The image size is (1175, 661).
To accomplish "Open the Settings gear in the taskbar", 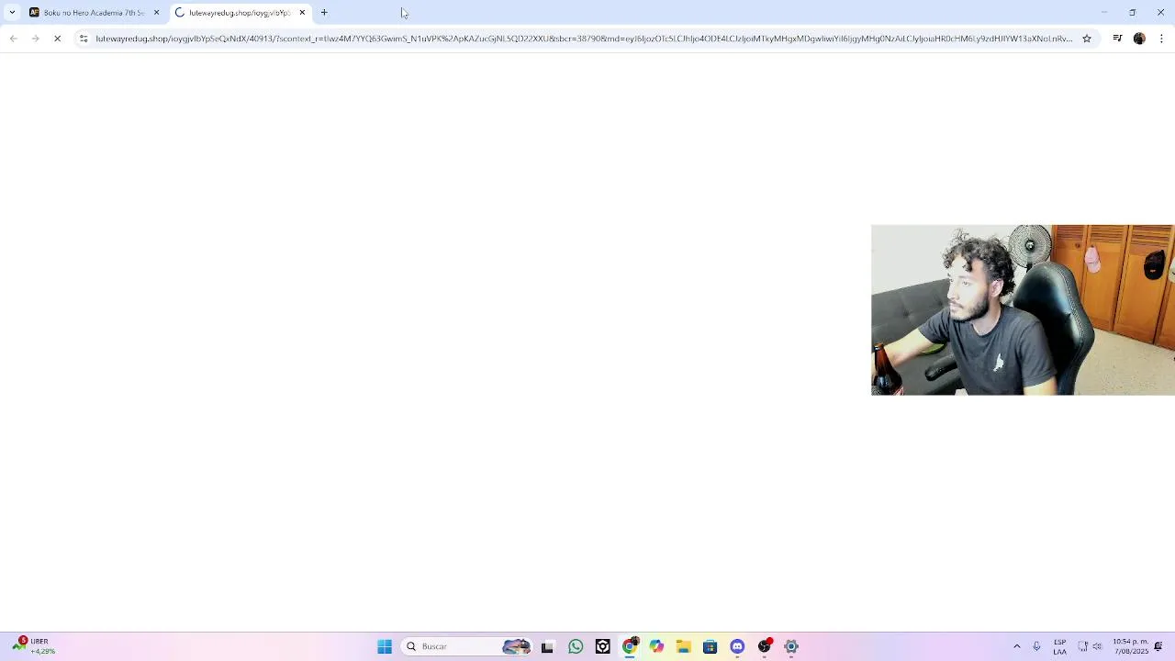I will coord(791,646).
